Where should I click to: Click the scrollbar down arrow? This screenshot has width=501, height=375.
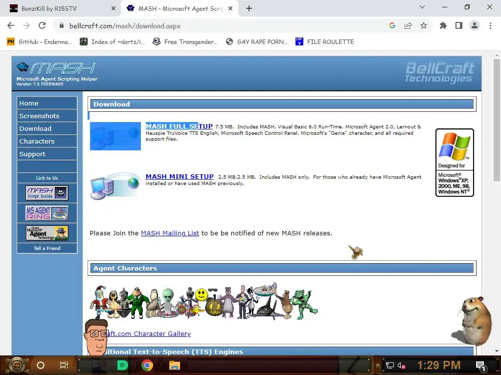click(x=497, y=351)
